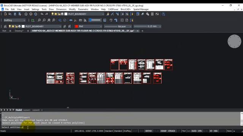Click the last layout navigation arrow
Viewport: 243px width, 136px height.
click(x=10, y=110)
